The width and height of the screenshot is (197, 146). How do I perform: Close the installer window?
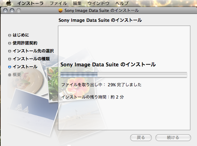pyautogui.click(x=5, y=10)
